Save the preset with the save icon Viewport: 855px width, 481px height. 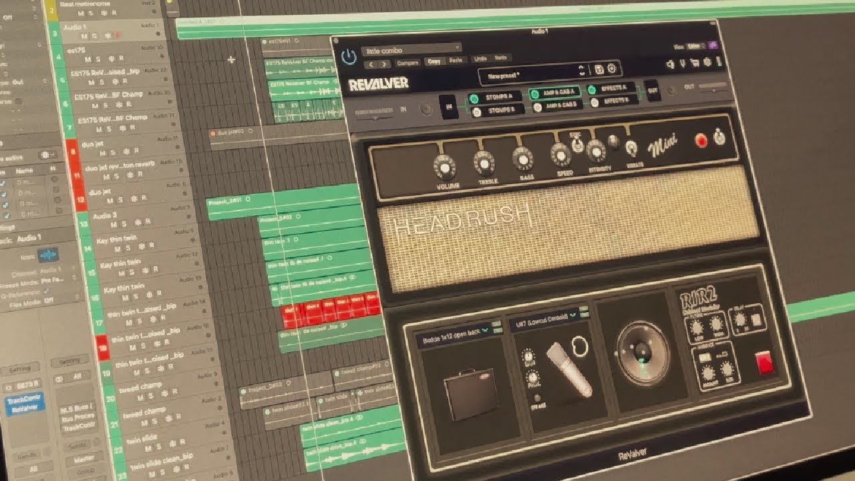click(x=598, y=69)
